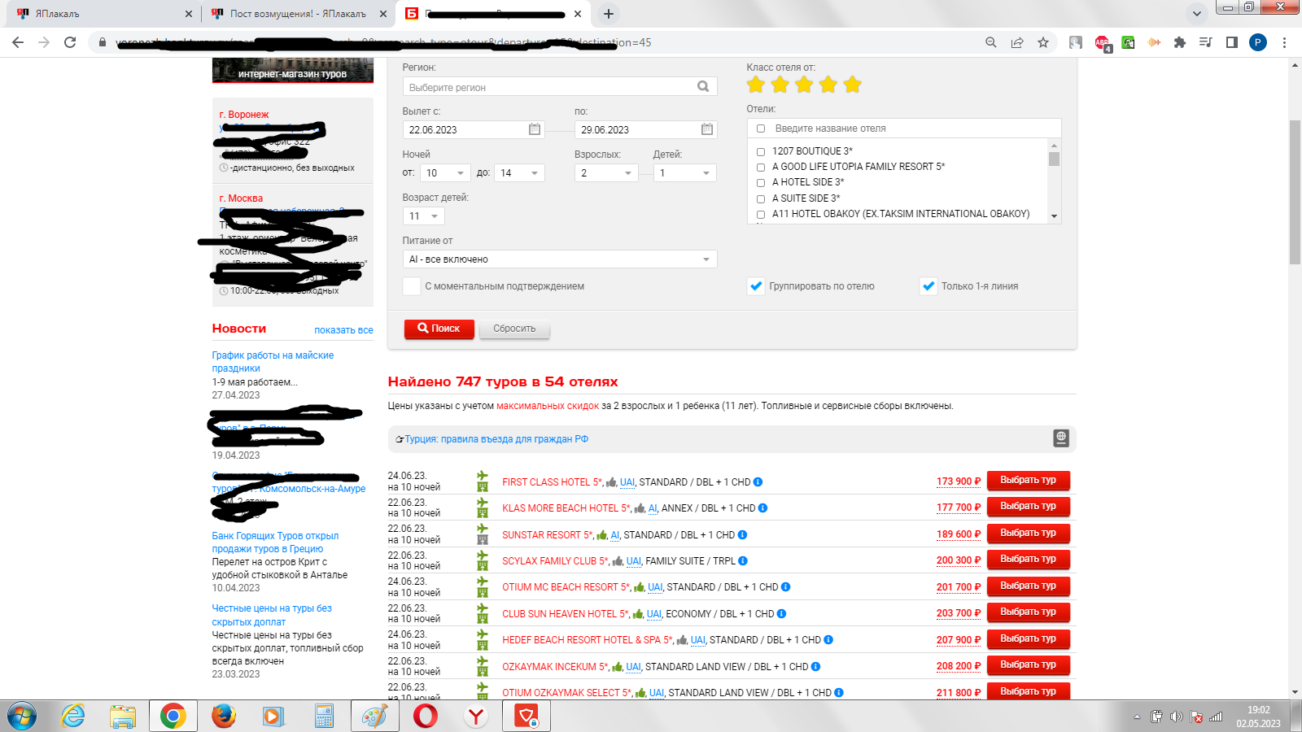Uncheck 'Только 1-я линия'

pyautogui.click(x=928, y=286)
